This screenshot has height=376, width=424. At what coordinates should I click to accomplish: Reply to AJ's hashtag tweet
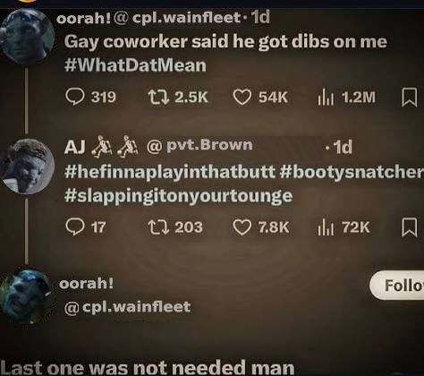click(86, 227)
